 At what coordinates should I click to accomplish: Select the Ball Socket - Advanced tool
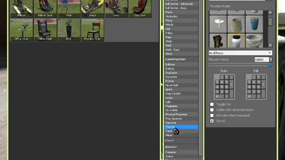181,4
